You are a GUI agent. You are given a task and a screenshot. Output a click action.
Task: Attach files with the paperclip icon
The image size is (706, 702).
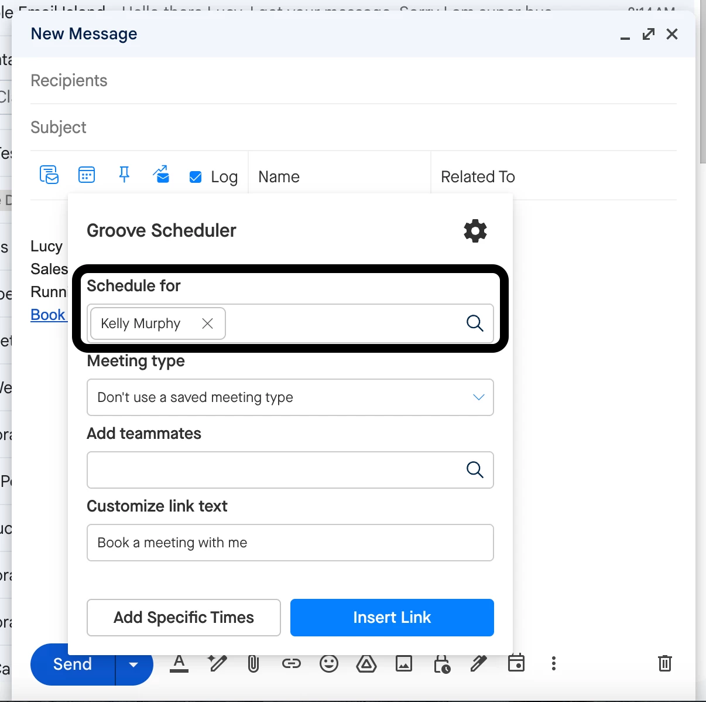point(253,664)
